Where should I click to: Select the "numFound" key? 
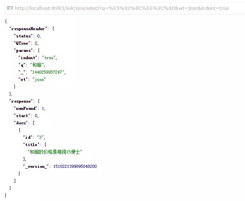pos(26,109)
